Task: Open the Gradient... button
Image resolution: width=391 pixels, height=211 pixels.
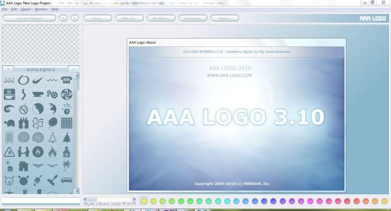Action: (x=161, y=18)
